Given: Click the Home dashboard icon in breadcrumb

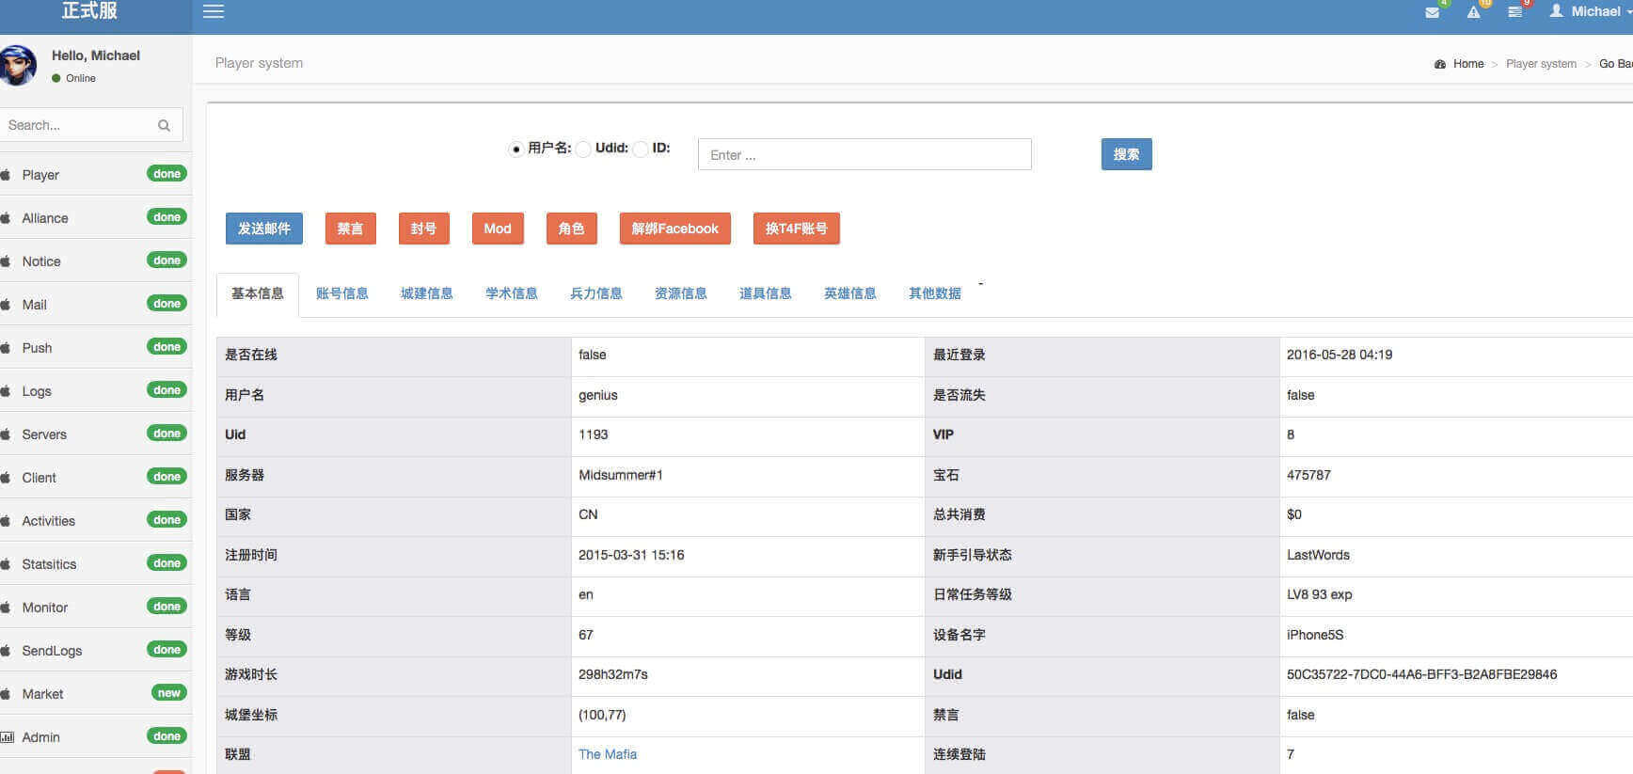Looking at the screenshot, I should [x=1439, y=64].
